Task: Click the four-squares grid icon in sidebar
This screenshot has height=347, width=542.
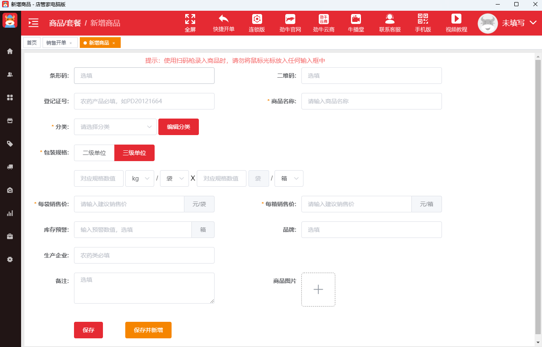Action: coord(10,97)
